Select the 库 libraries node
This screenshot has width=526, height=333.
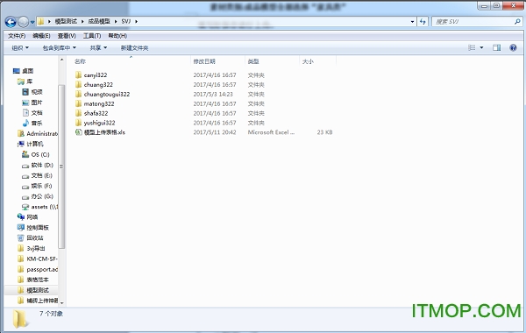pos(30,81)
